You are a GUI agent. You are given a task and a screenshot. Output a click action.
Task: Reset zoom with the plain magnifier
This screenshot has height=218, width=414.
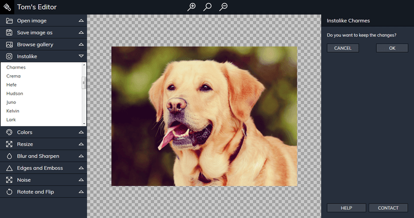click(207, 7)
